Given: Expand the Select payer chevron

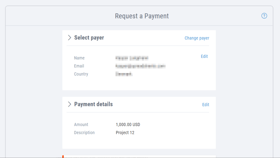Looking at the screenshot, I should (x=69, y=38).
